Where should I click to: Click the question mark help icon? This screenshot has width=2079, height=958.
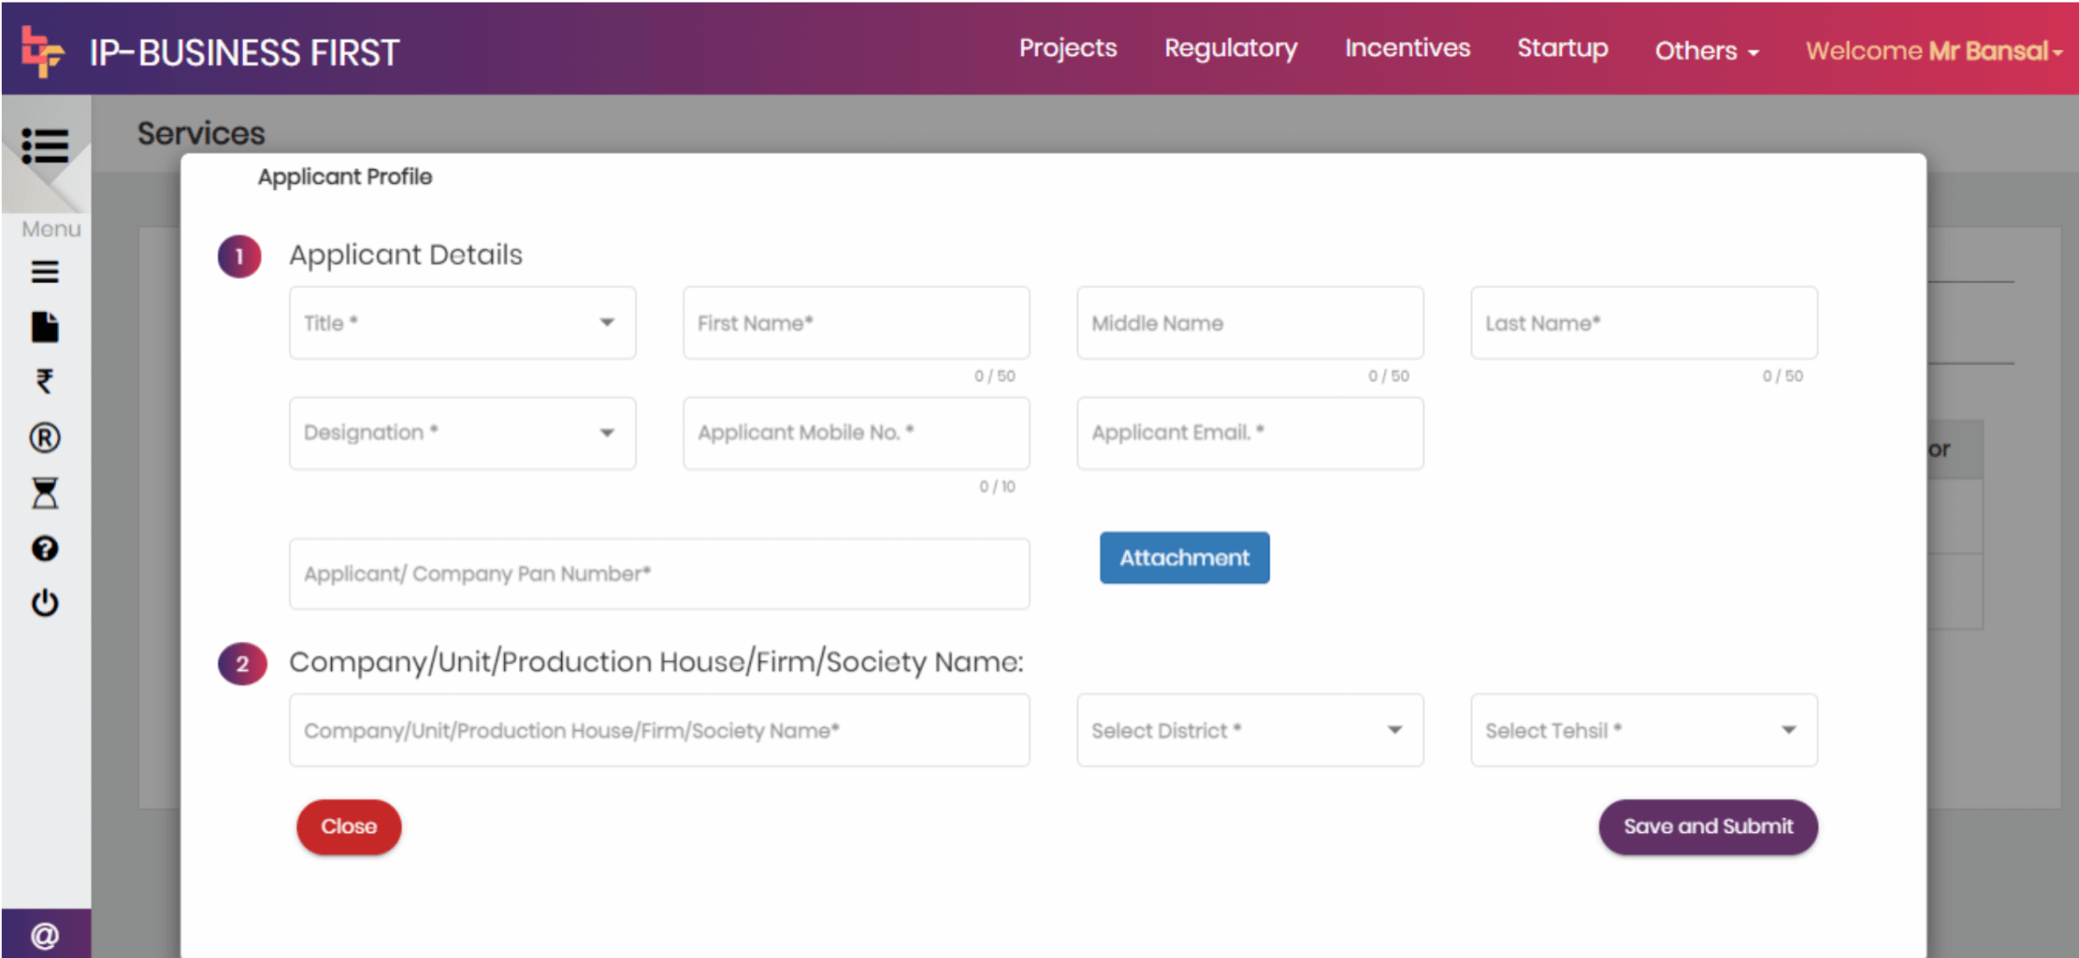[45, 549]
